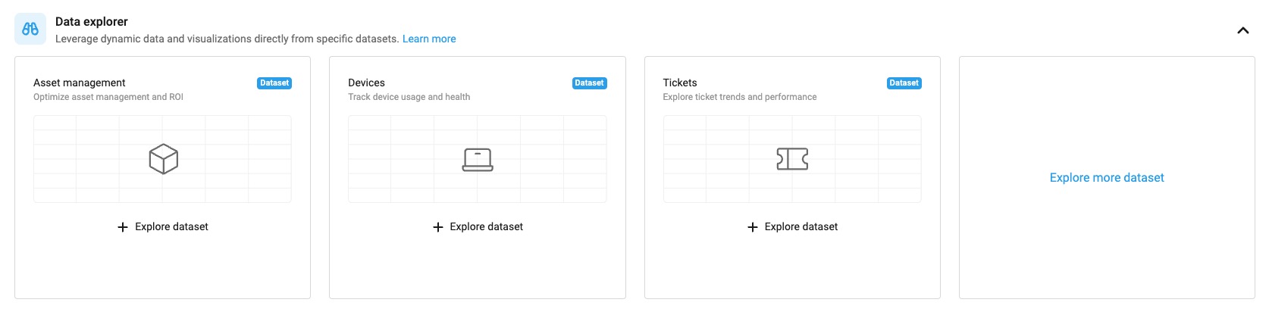Select the Tickets card title
1269x315 pixels.
point(680,83)
